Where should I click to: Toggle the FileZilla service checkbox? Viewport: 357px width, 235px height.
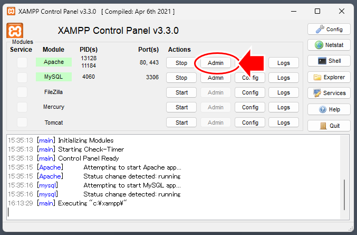[22, 92]
